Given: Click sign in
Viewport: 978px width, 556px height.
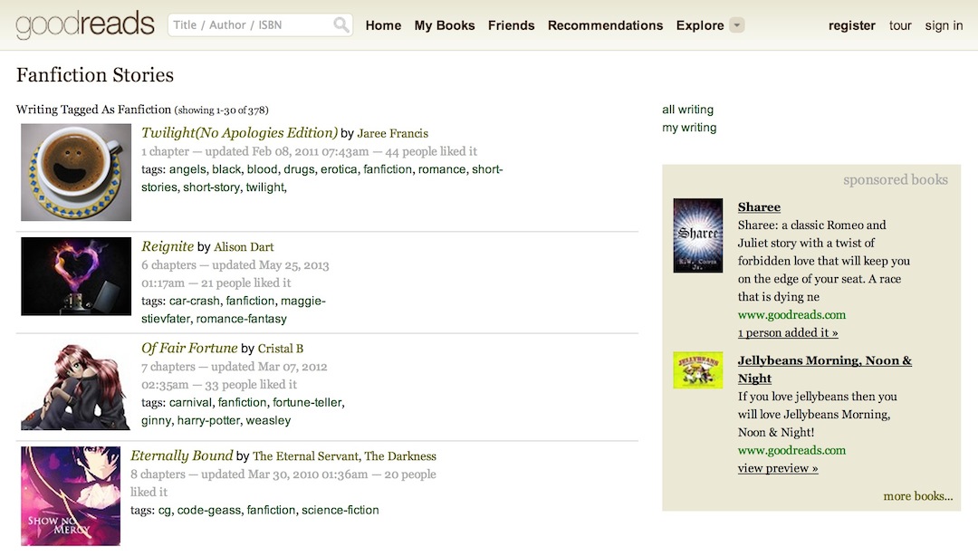Looking at the screenshot, I should [x=944, y=25].
